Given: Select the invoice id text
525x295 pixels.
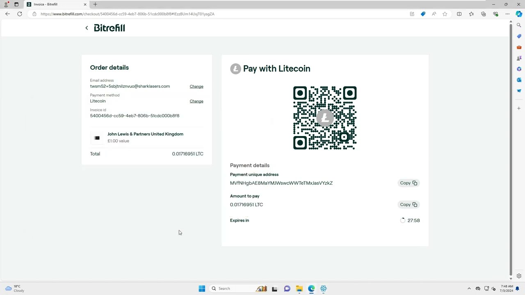Looking at the screenshot, I should click(135, 116).
